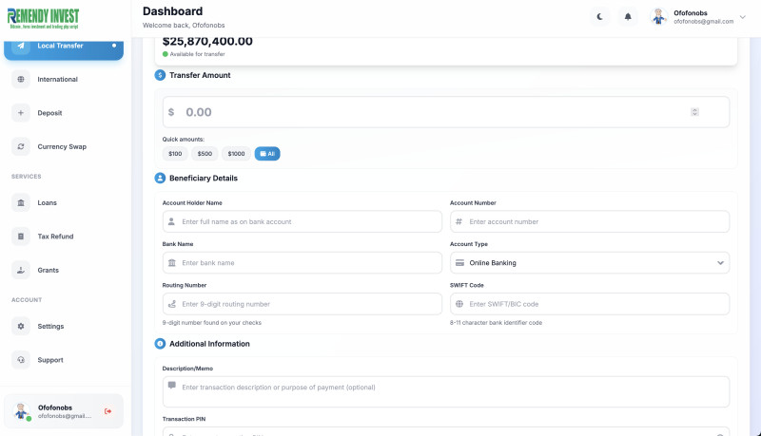Select the $100 quick amount
This screenshot has height=436, width=761.
[175, 154]
